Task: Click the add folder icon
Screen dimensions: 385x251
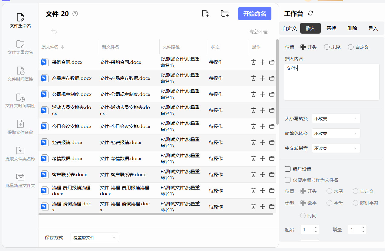Action: [224, 14]
